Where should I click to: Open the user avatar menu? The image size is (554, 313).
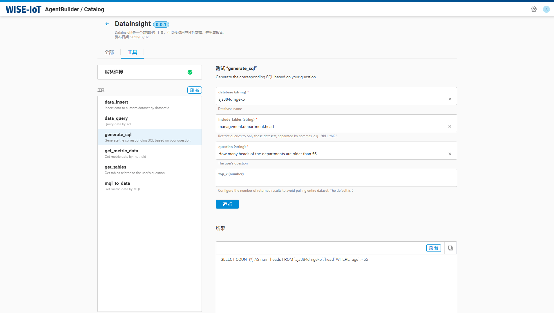point(546,9)
